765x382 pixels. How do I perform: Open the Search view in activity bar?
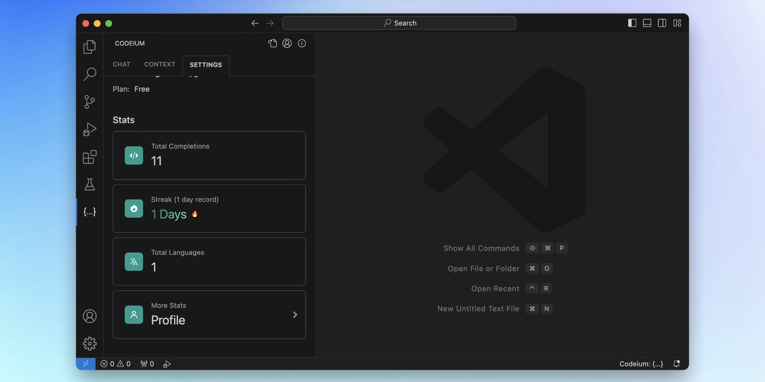pyautogui.click(x=90, y=74)
